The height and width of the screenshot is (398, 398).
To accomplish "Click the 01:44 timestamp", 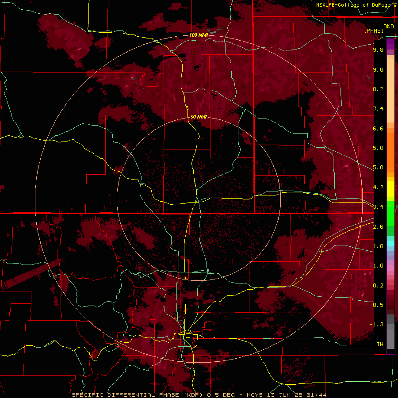I will pyautogui.click(x=316, y=395).
